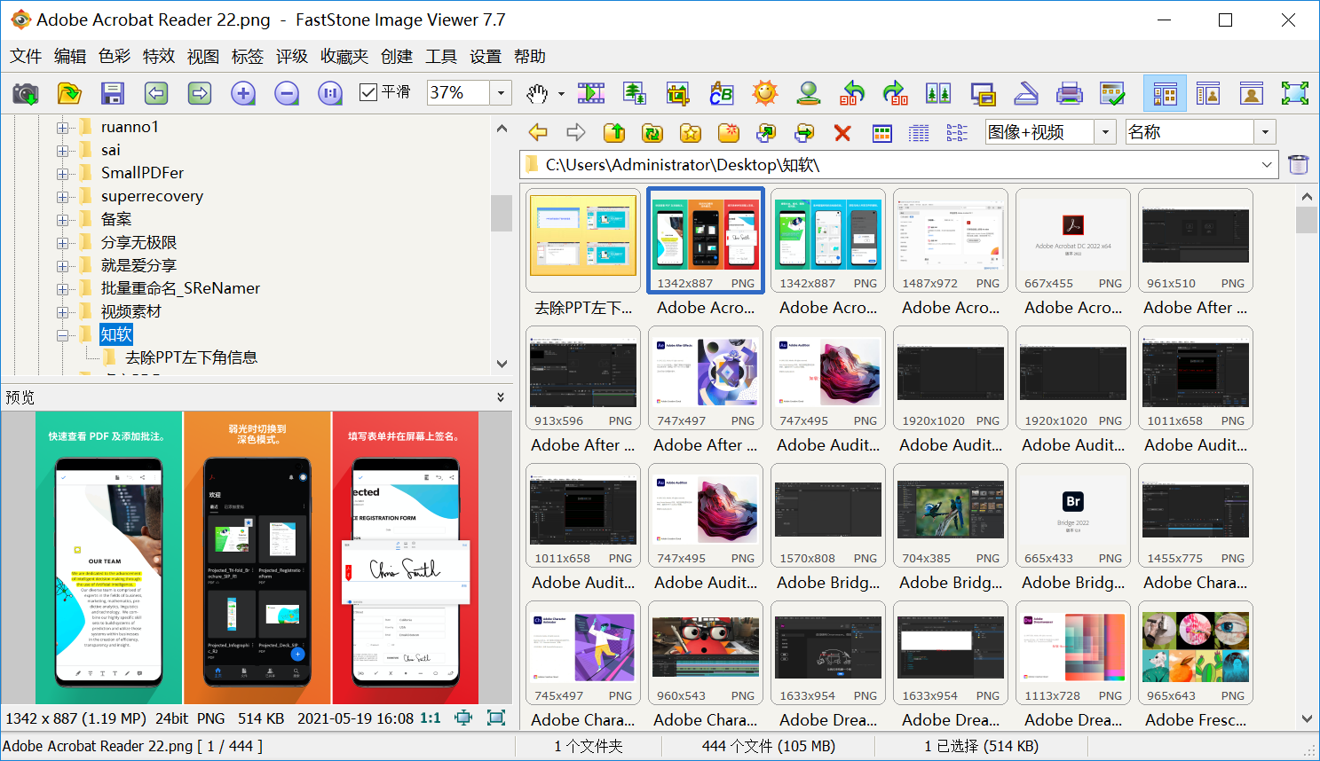Open the resize/resample image tool
The image size is (1320, 761).
click(635, 93)
